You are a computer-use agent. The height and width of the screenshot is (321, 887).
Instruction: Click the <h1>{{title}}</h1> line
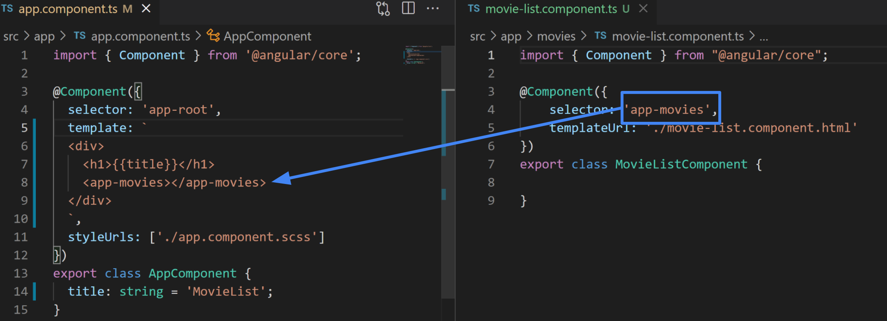coord(149,165)
